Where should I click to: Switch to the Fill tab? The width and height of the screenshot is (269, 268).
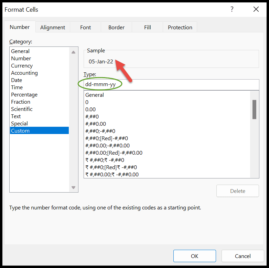tap(148, 27)
